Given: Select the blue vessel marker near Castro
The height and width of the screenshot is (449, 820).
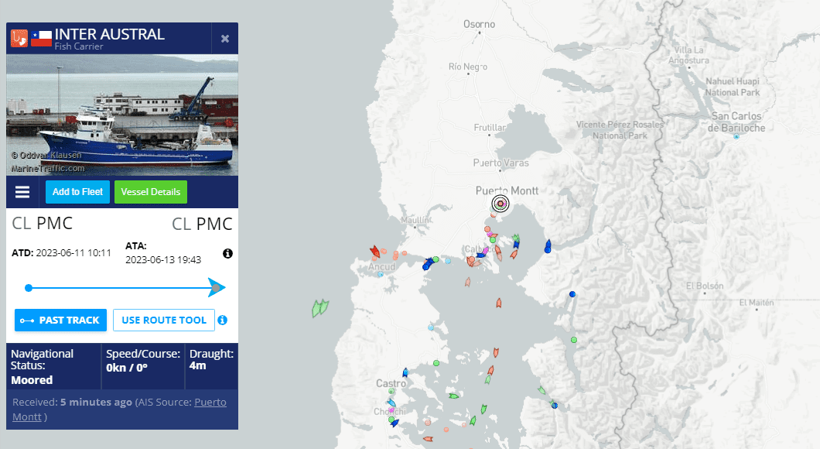Looking at the screenshot, I should pos(405,373).
